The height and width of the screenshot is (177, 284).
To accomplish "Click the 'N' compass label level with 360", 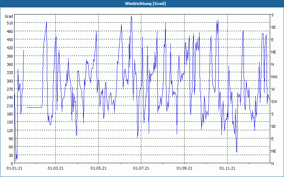I will [x=272, y=64].
